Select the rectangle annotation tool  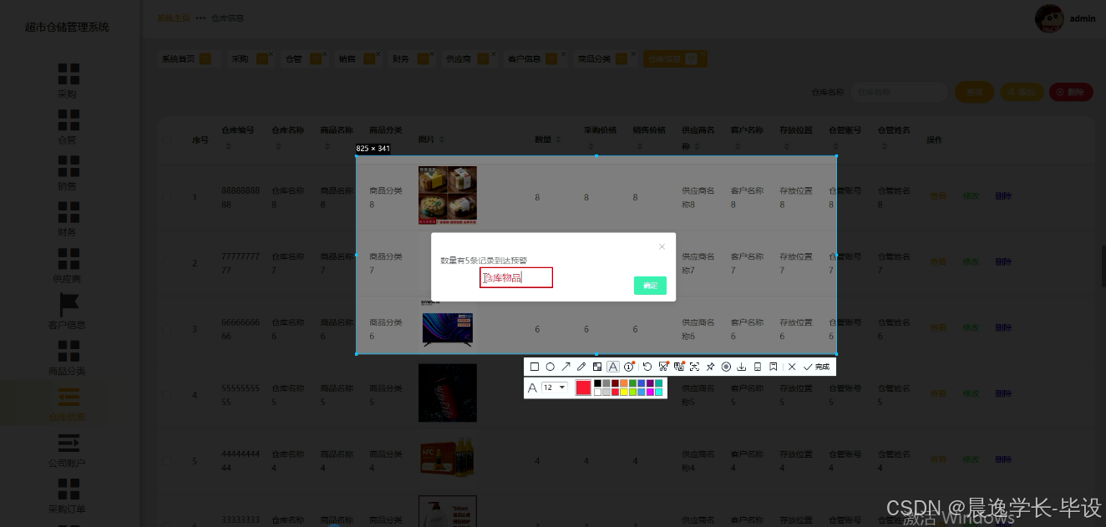click(x=535, y=367)
